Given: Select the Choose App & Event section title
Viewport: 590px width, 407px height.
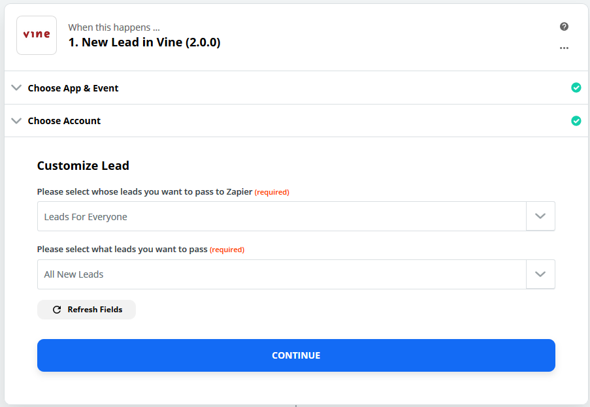Looking at the screenshot, I should click(x=73, y=88).
